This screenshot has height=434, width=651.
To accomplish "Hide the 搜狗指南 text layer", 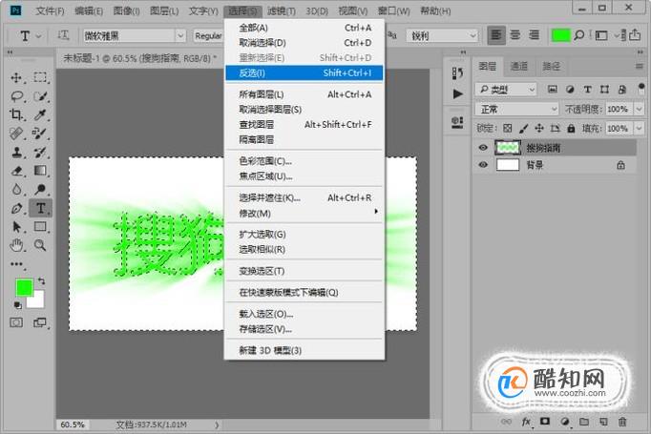I will click(483, 148).
